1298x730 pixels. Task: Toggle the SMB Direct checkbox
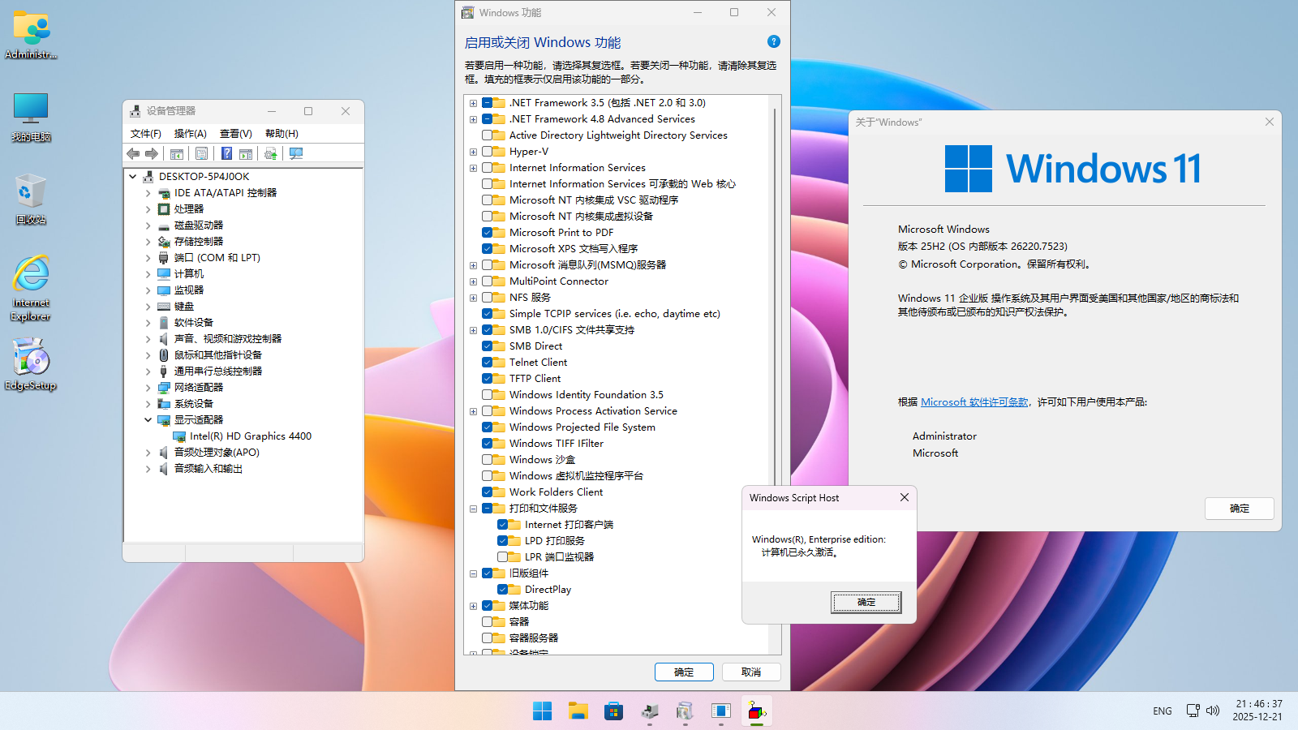488,346
